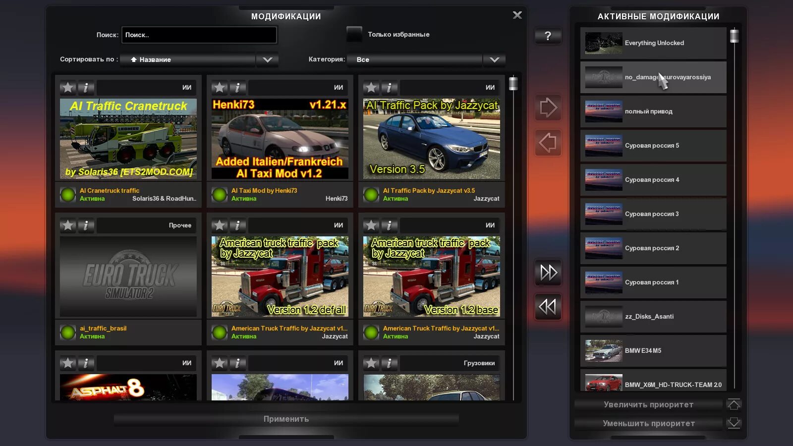Click Euro Truck Simulator 2 placeholder thumbnail
This screenshot has height=446, width=793.
click(128, 277)
